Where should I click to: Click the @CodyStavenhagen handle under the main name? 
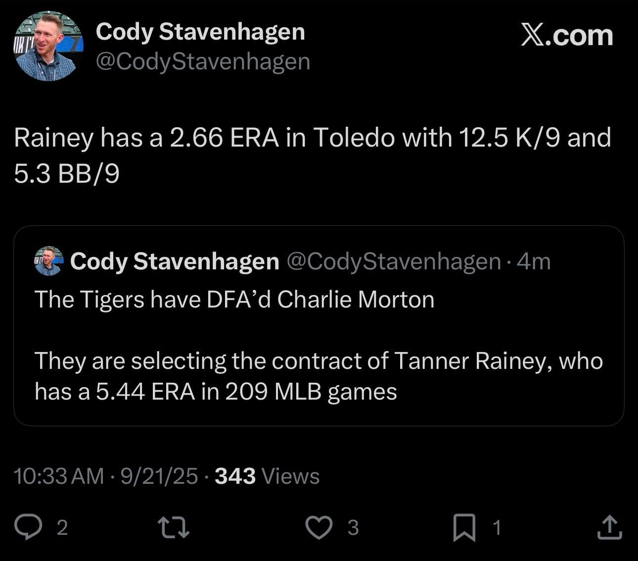coord(203,61)
